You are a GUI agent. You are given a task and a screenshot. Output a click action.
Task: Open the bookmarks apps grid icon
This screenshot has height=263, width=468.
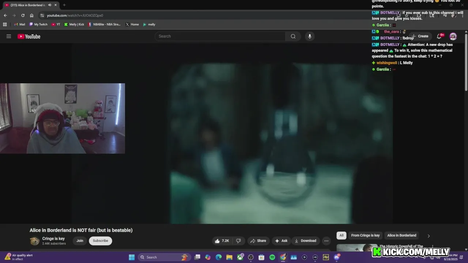(5, 24)
